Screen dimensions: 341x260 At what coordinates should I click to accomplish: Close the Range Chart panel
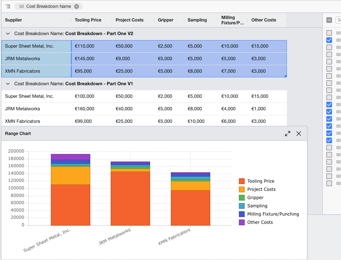[x=299, y=133]
